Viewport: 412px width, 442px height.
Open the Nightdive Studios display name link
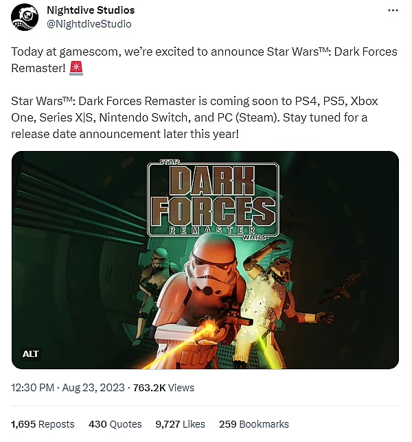click(x=91, y=10)
